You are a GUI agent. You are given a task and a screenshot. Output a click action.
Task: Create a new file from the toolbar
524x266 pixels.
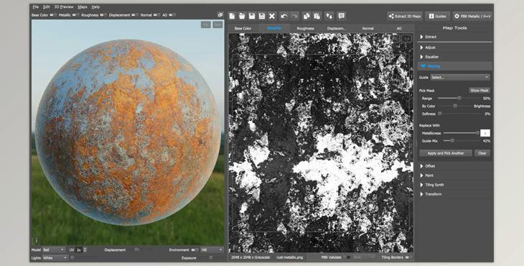point(233,16)
